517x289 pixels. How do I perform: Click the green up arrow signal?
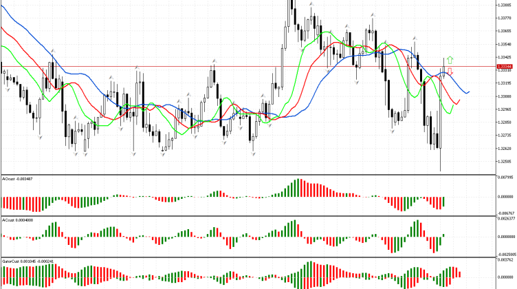(449, 61)
